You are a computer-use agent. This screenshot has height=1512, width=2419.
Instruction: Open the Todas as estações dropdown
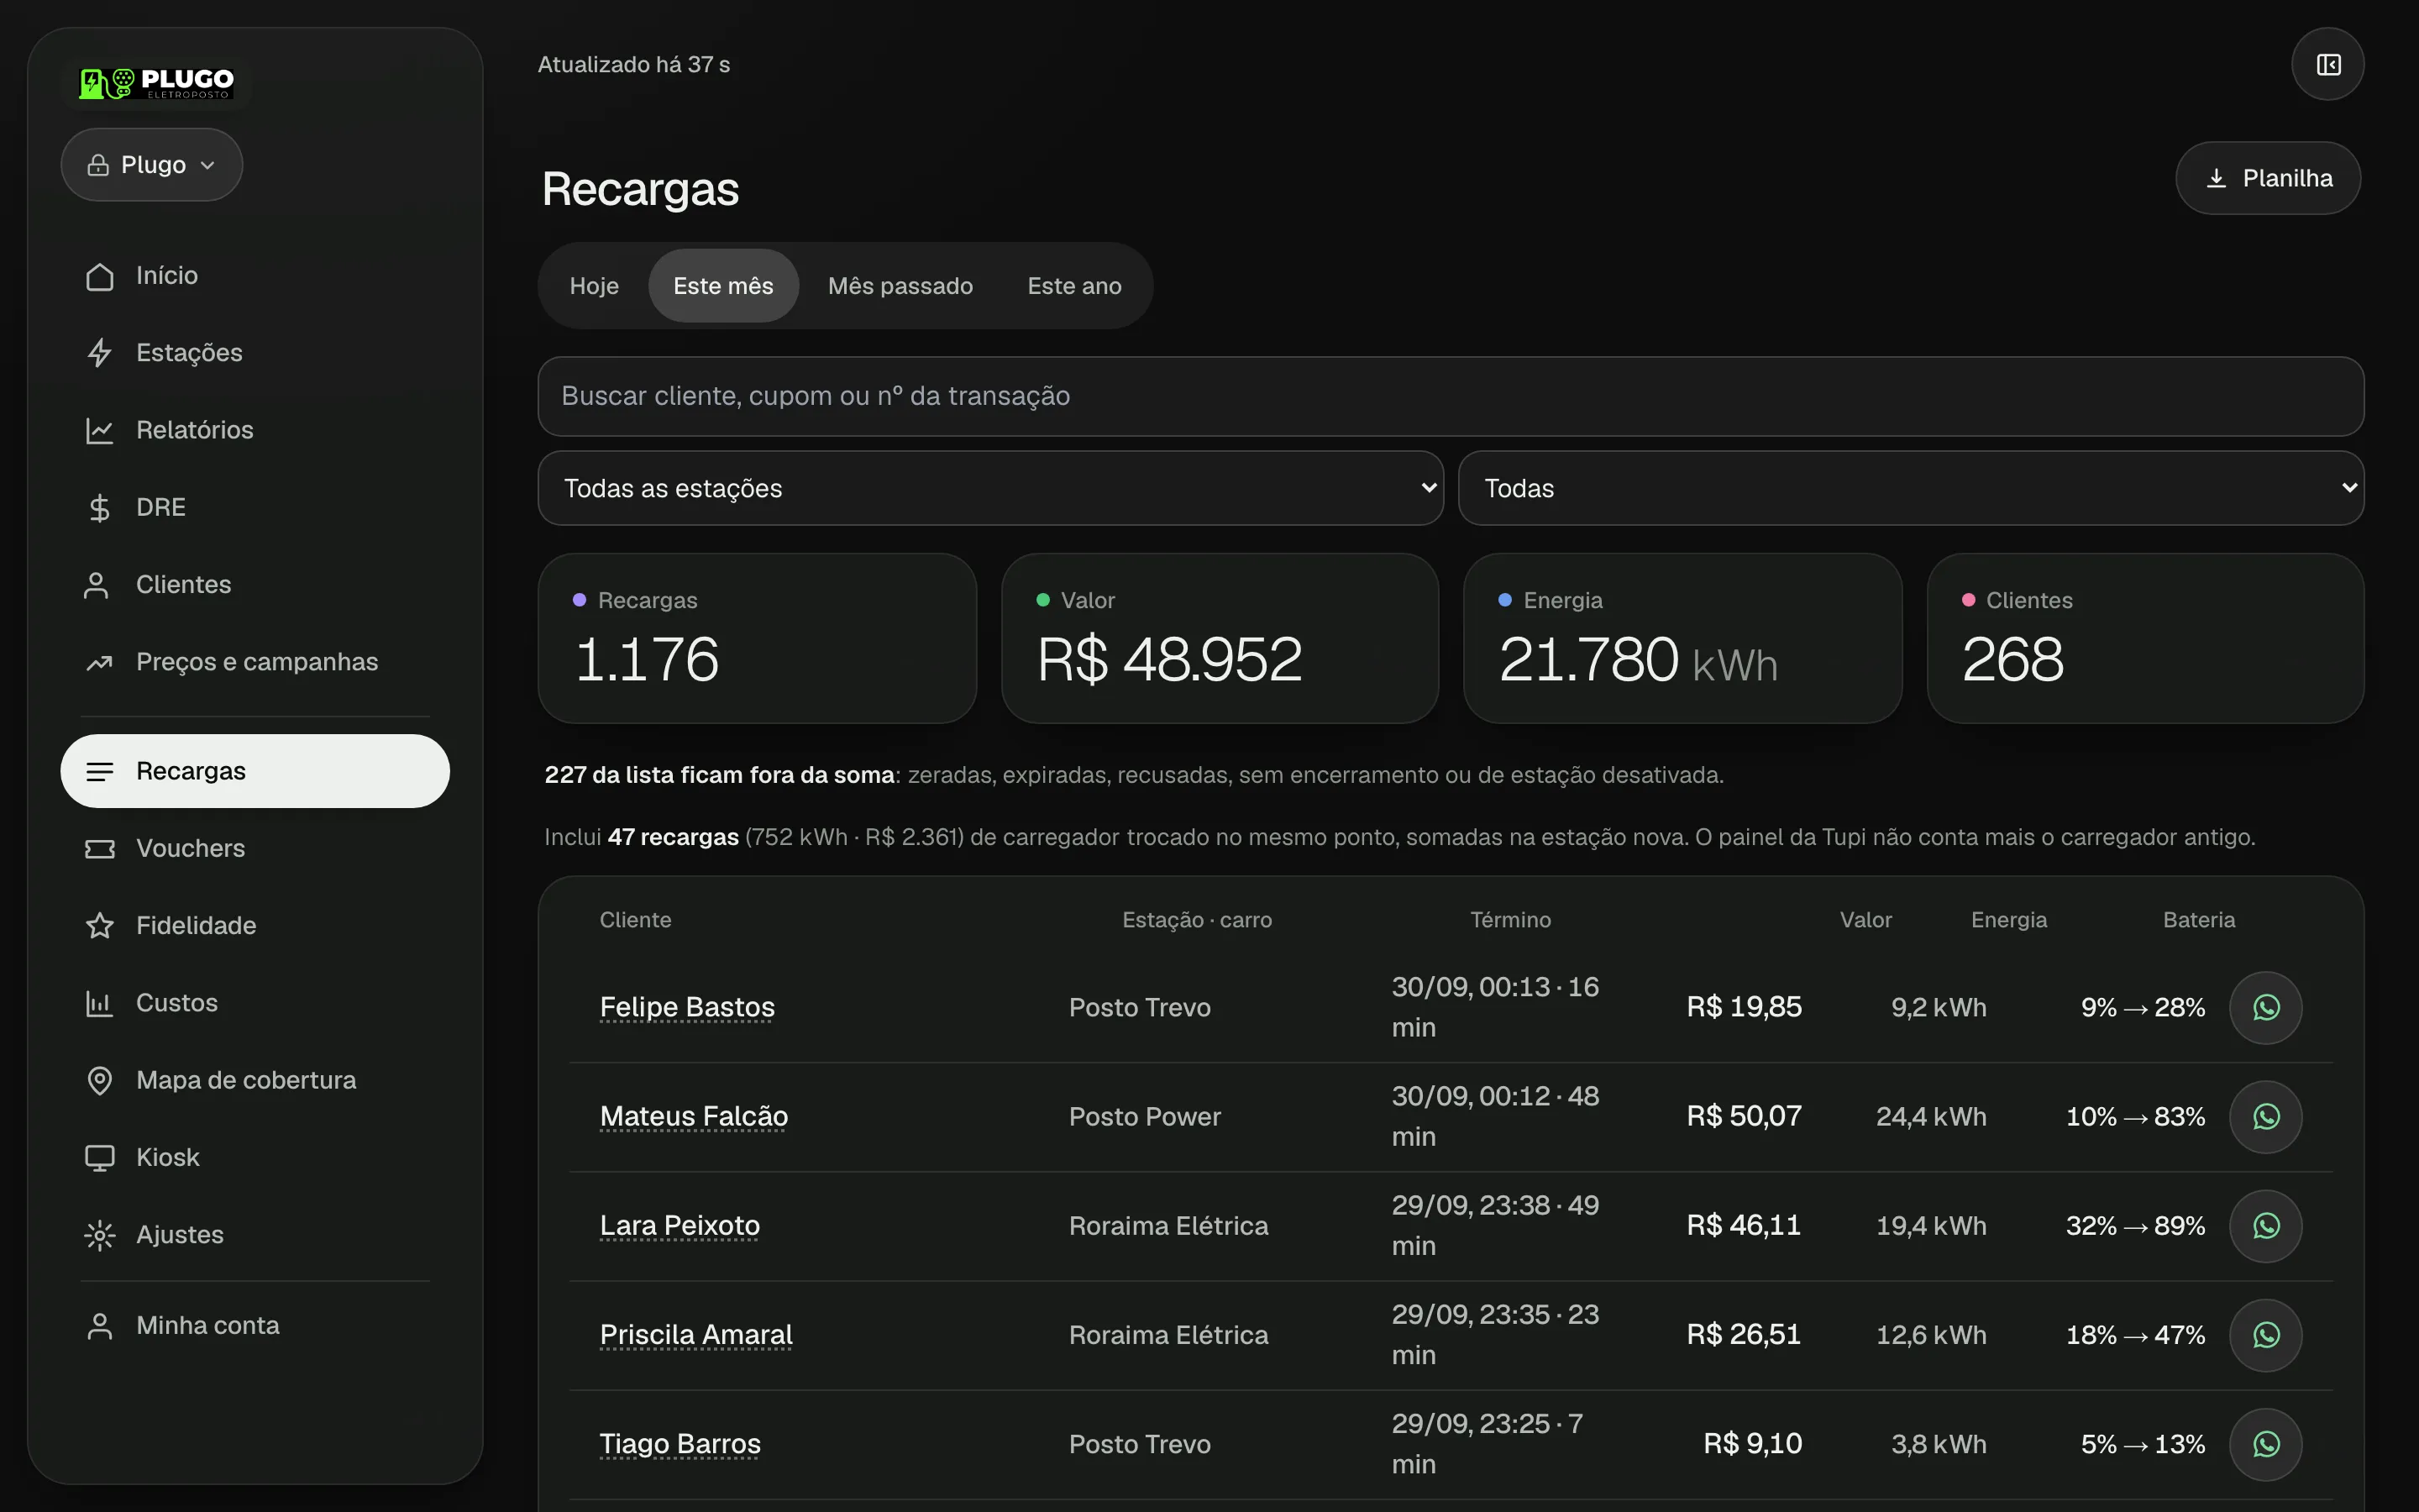(990, 488)
